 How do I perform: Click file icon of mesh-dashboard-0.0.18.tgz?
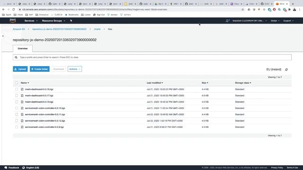pyautogui.click(x=22, y=102)
